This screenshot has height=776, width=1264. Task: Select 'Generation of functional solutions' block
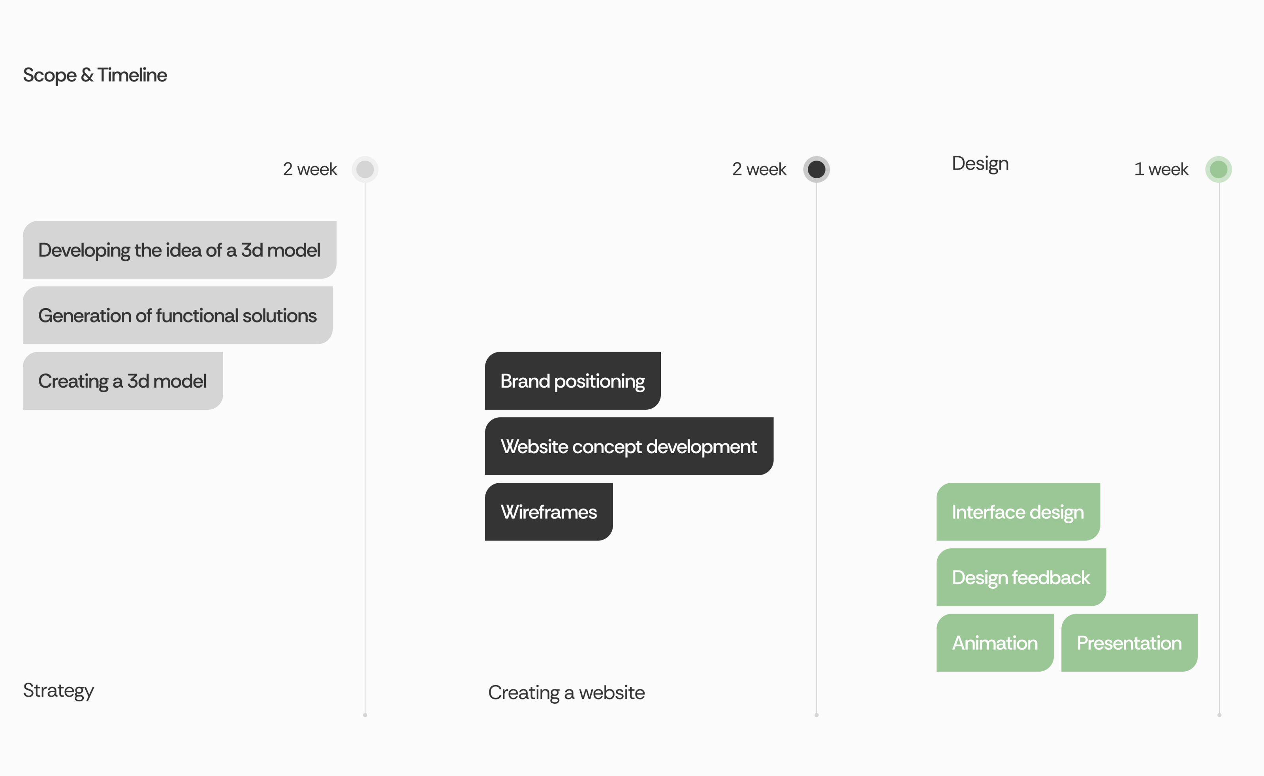tap(177, 315)
